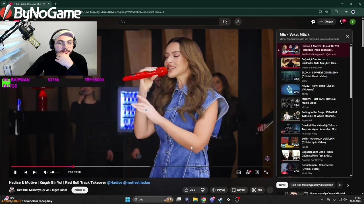Open Chrome profile avatar

pyautogui.click(x=353, y=12)
